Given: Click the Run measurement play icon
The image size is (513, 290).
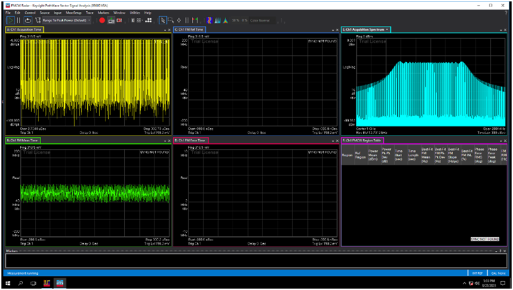Looking at the screenshot, I should [x=9, y=21].
